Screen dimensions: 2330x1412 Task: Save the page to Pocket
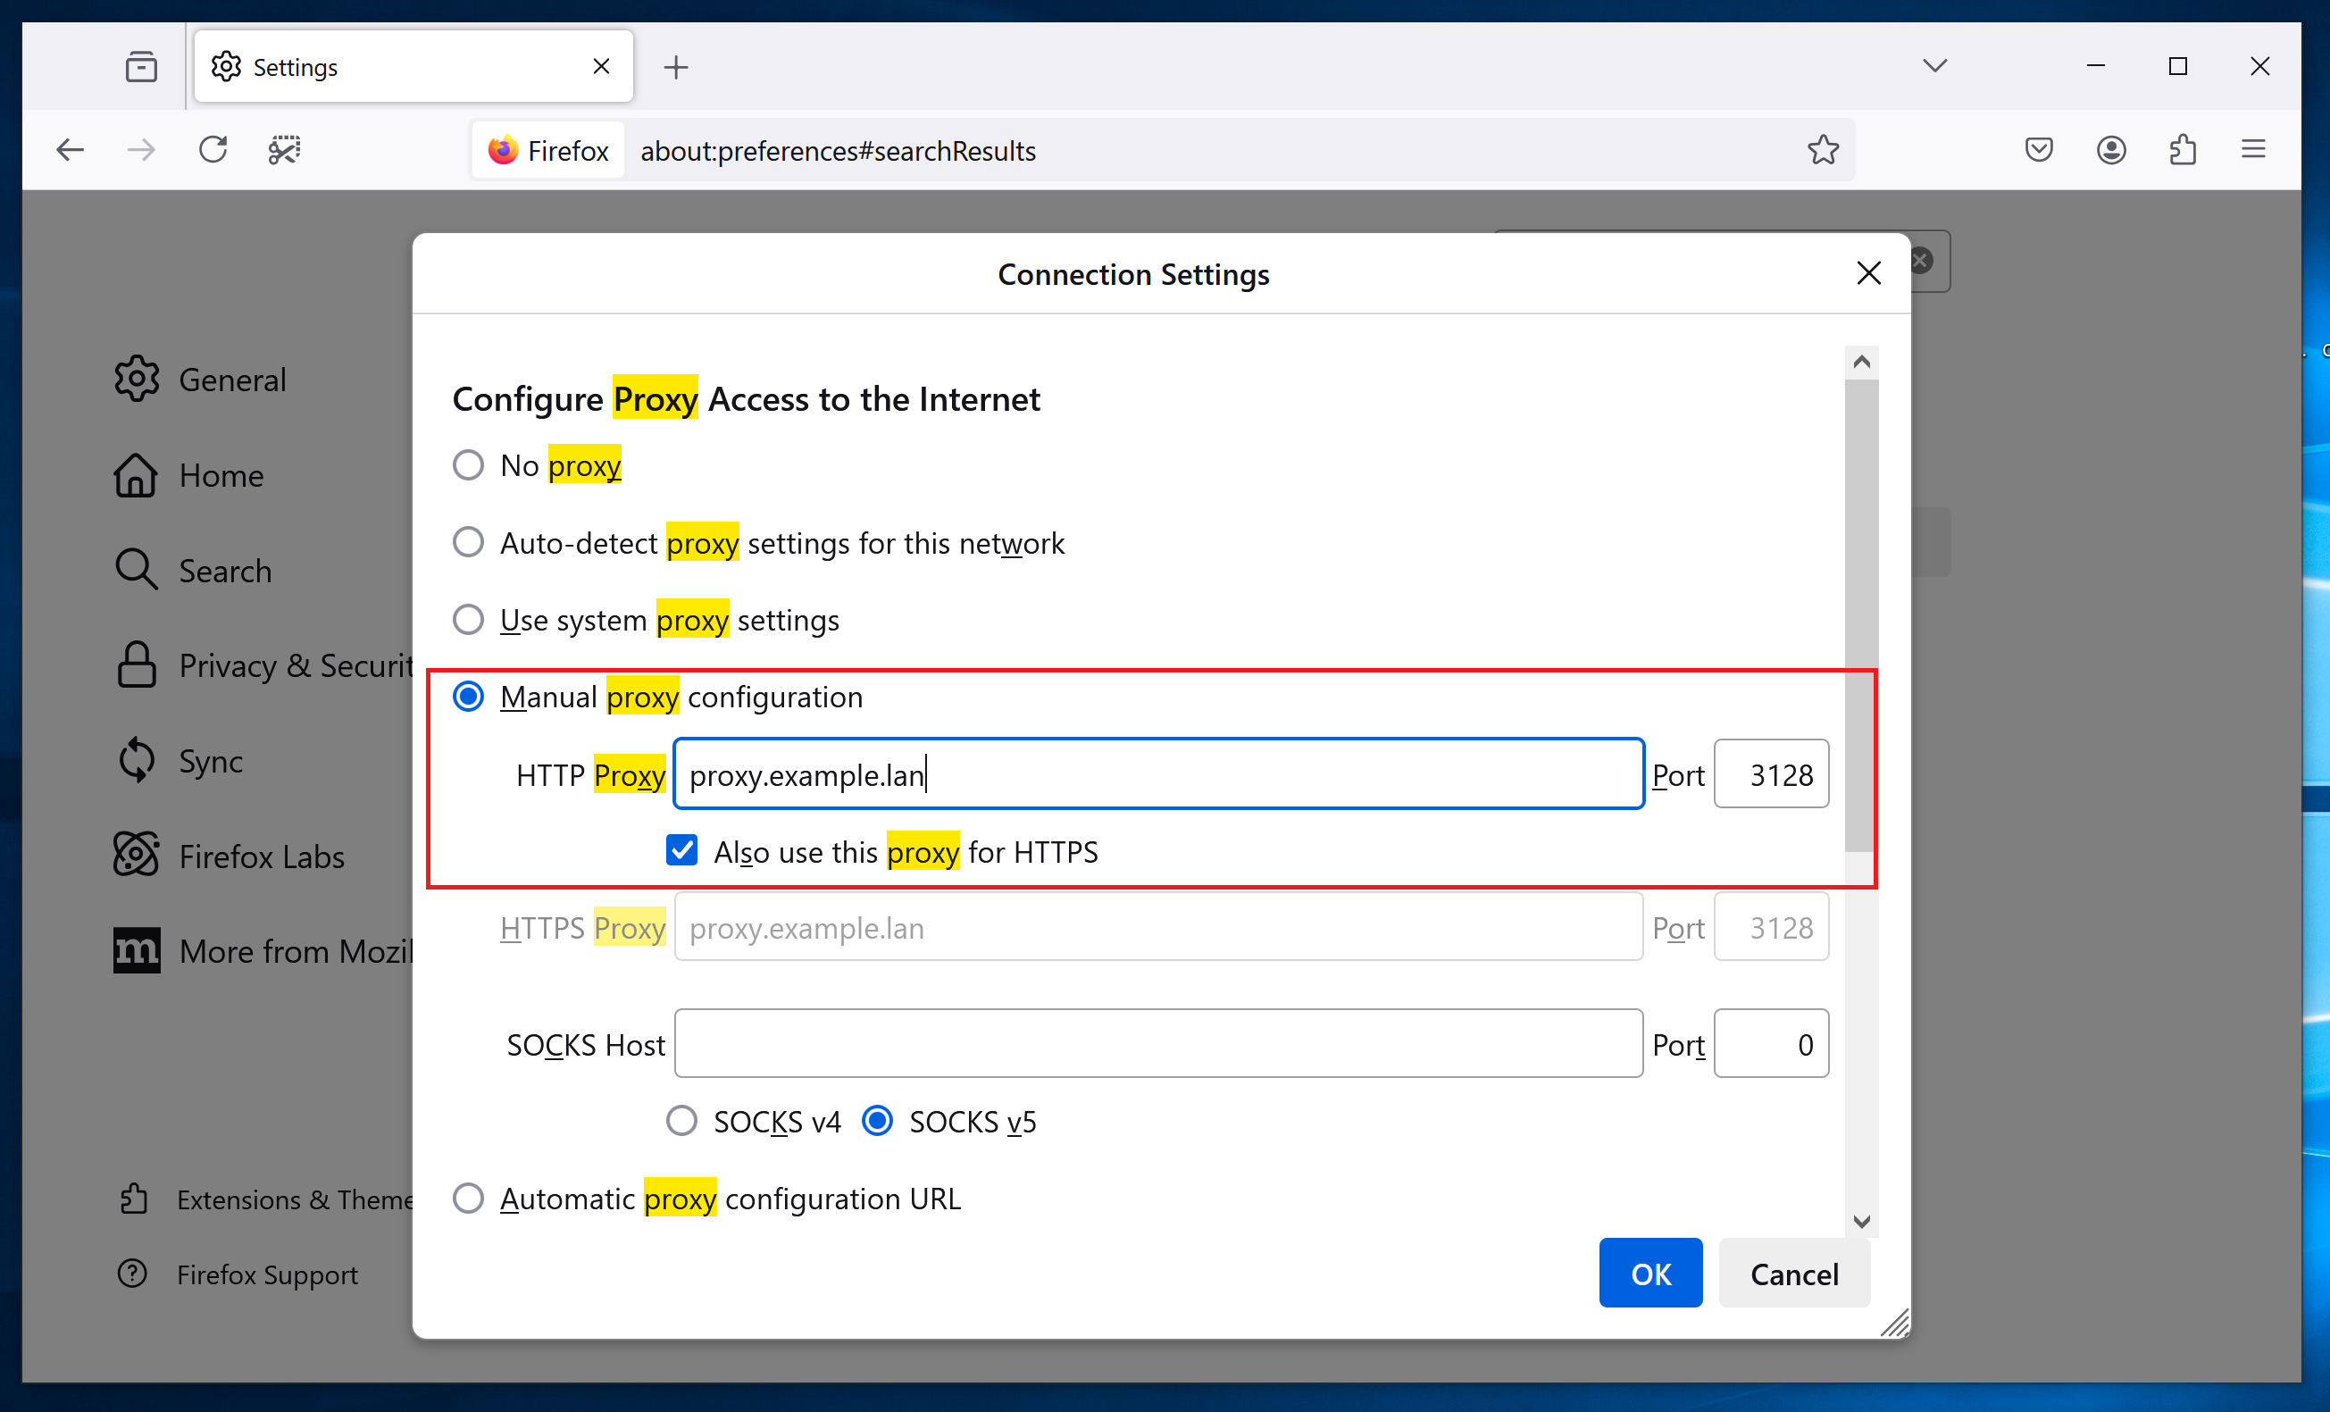coord(2038,149)
